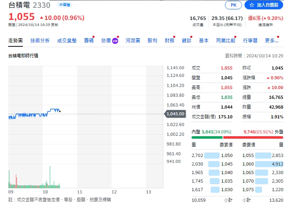Click the 昨收 1,045 value

click(277, 68)
